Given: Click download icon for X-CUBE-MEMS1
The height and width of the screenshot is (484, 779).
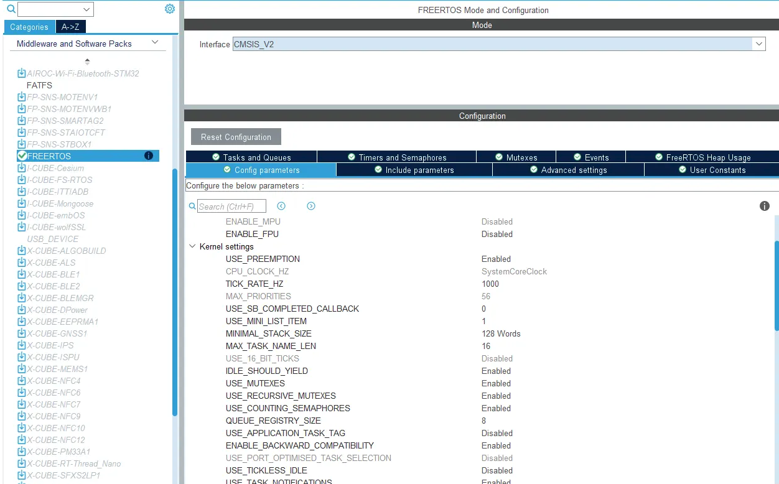Looking at the screenshot, I should coord(22,368).
